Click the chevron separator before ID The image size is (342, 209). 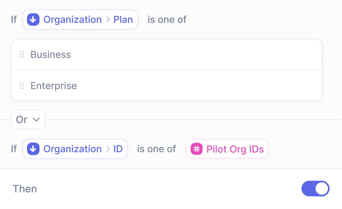[x=108, y=149]
